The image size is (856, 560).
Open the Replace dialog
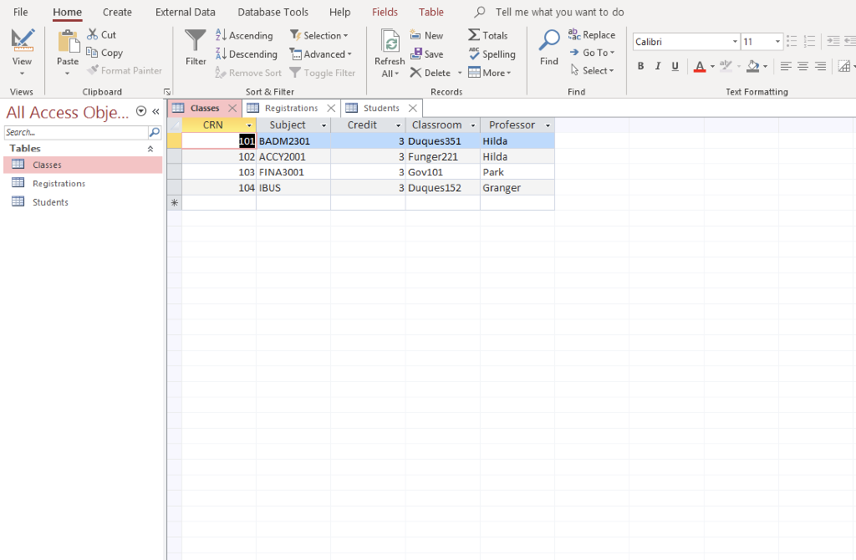[x=593, y=34]
